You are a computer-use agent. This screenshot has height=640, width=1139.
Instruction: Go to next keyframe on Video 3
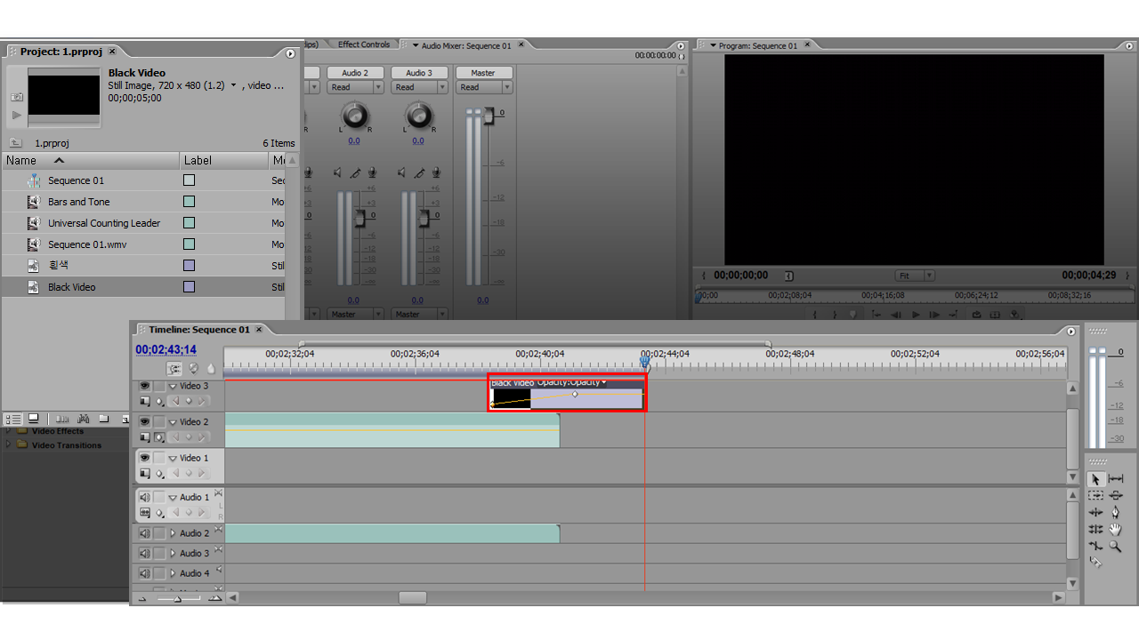[202, 401]
